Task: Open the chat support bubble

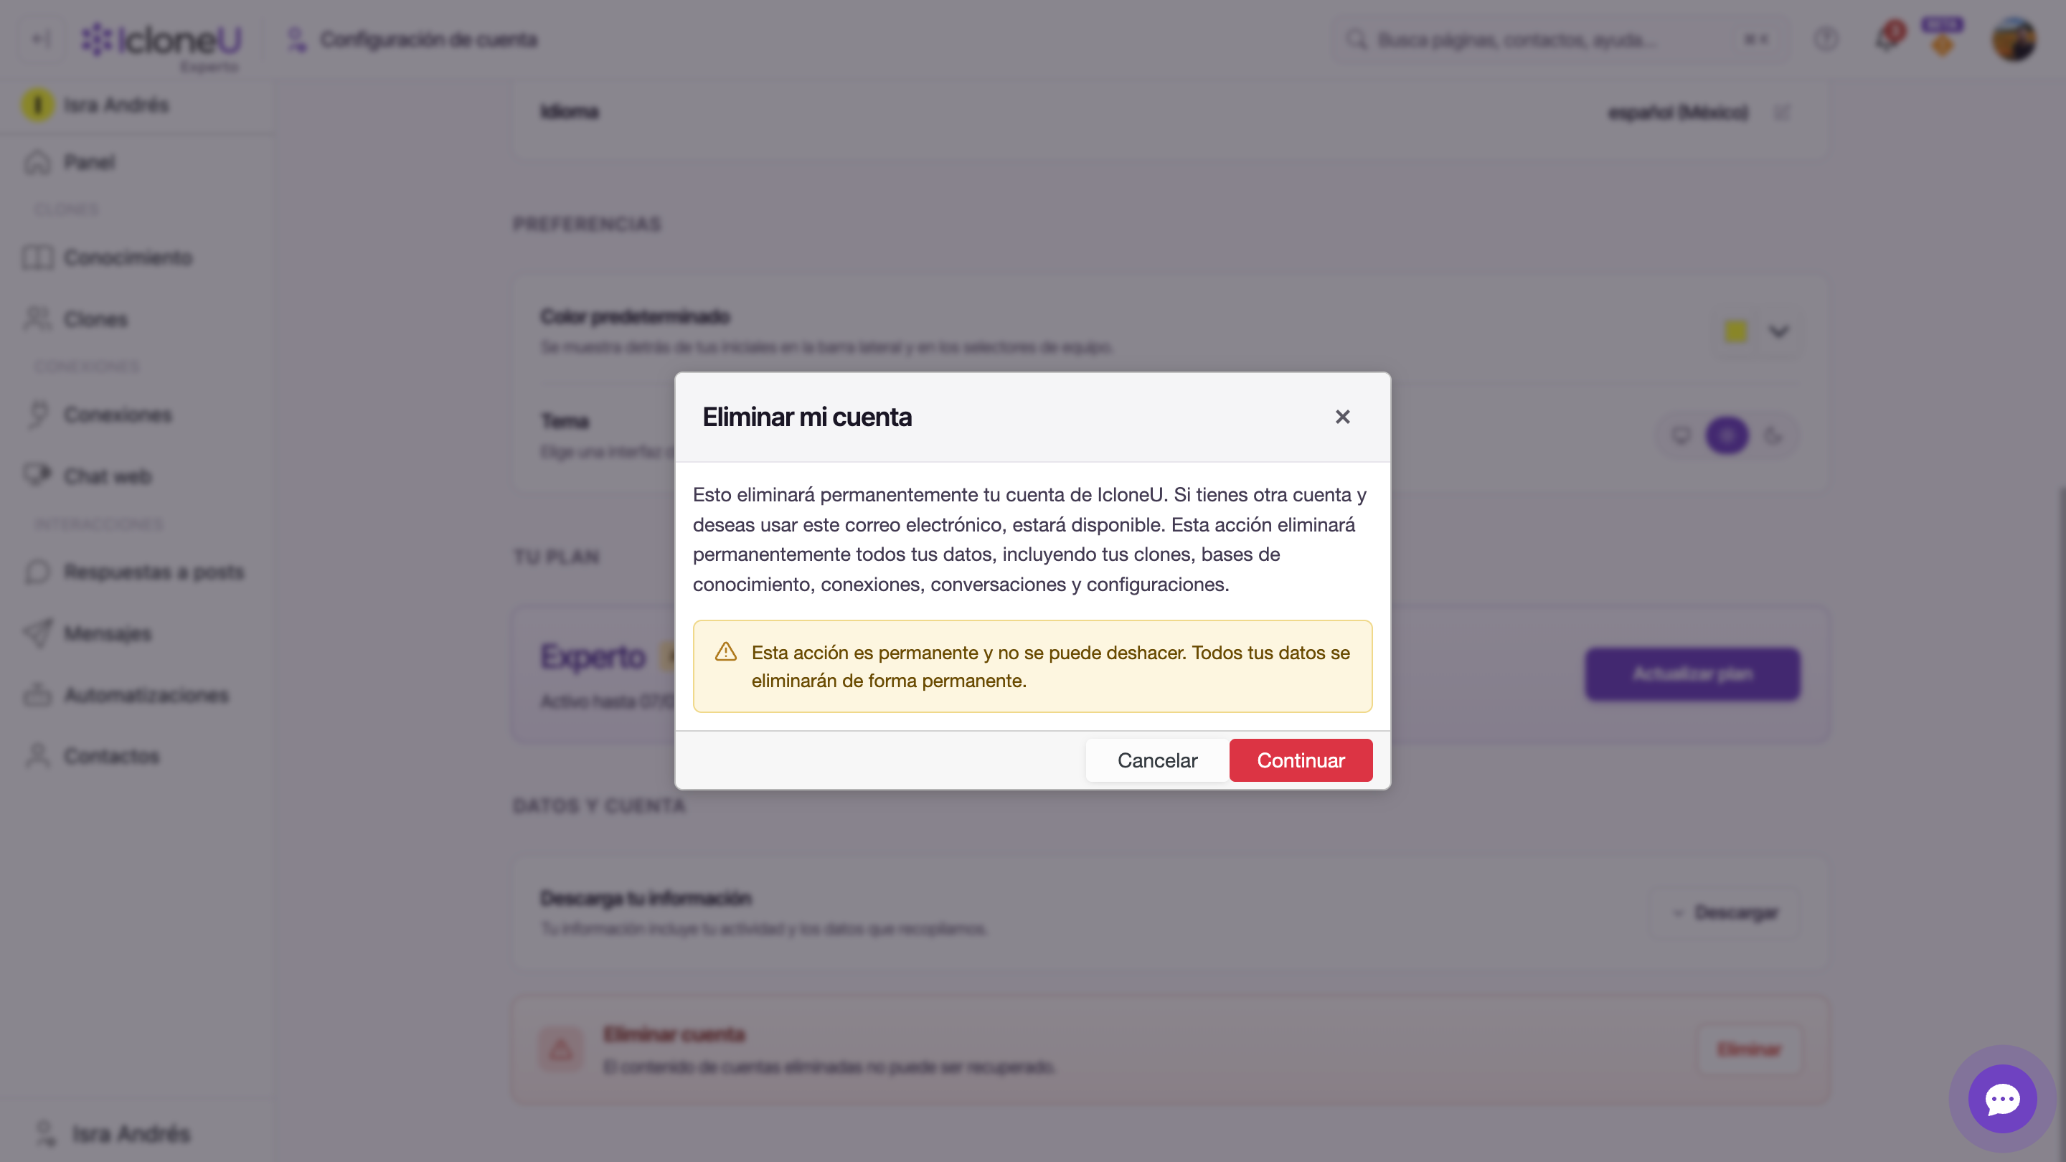Action: [x=2002, y=1099]
